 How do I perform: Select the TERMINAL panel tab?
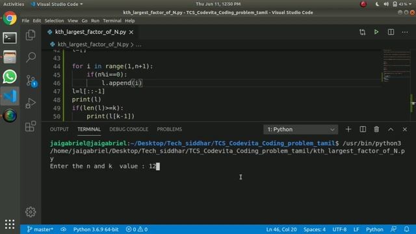(x=89, y=129)
